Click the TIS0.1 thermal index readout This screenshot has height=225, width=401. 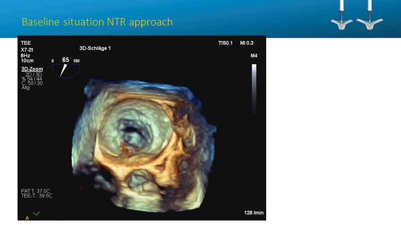(x=223, y=43)
